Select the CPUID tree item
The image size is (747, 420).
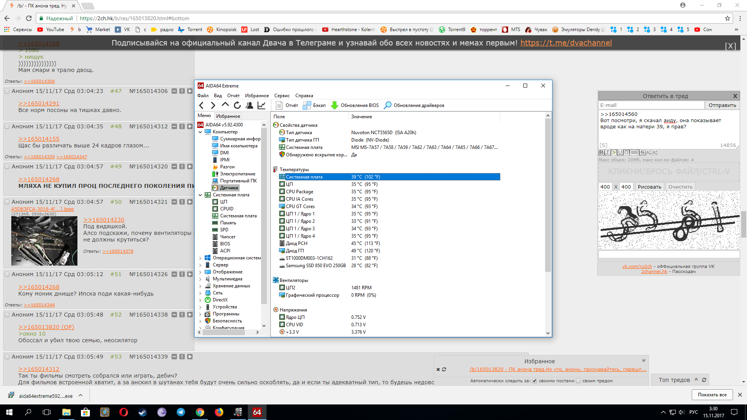(x=226, y=209)
